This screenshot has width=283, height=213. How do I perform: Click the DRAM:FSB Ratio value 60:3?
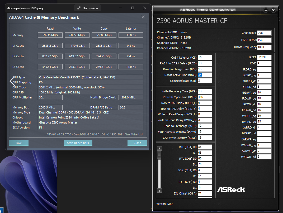[x=131, y=107]
